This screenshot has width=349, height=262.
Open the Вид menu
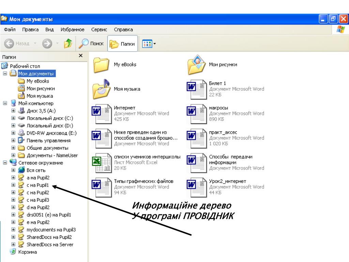point(49,29)
